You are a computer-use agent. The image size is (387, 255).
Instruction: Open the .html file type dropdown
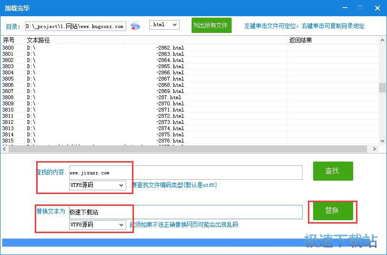pyautogui.click(x=164, y=25)
